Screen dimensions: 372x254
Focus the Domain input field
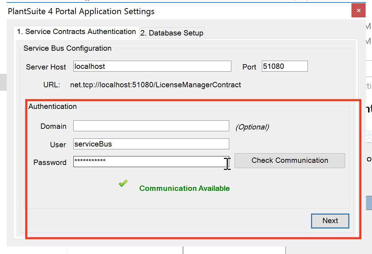coord(151,126)
